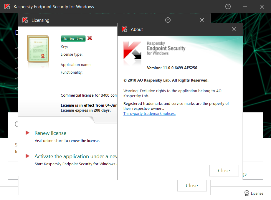Click the Kaspersky icon in About title bar
This screenshot has height=200, width=271.
click(124, 29)
